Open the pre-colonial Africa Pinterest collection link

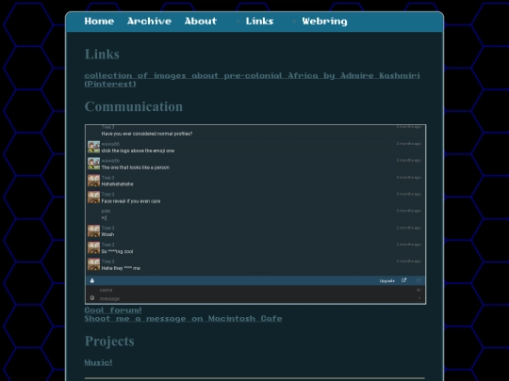(253, 80)
